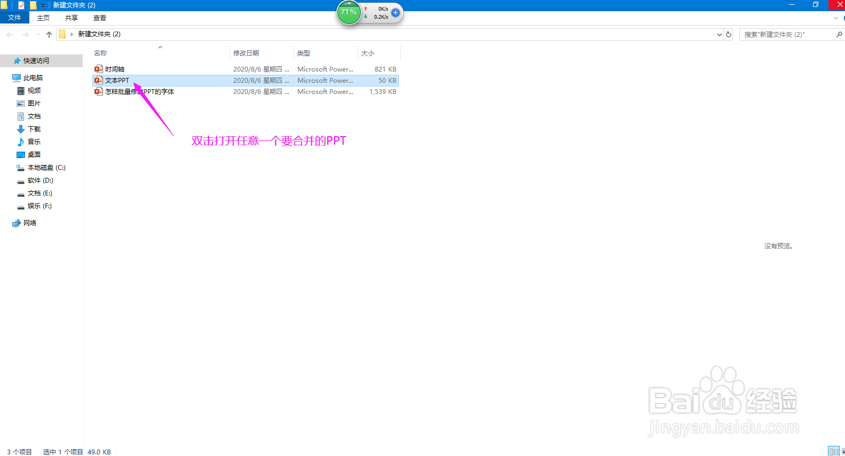Expand the address bar root chevron
845x456 pixels.
tap(72, 34)
